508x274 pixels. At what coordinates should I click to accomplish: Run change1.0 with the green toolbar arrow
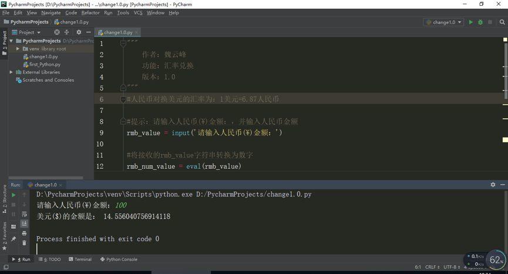tap(471, 22)
